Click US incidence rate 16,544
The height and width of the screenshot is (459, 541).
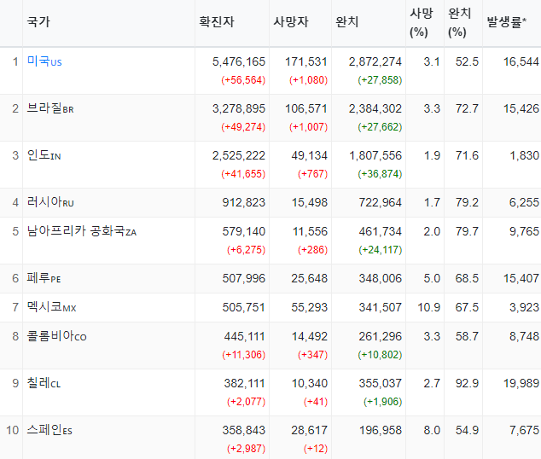click(521, 61)
